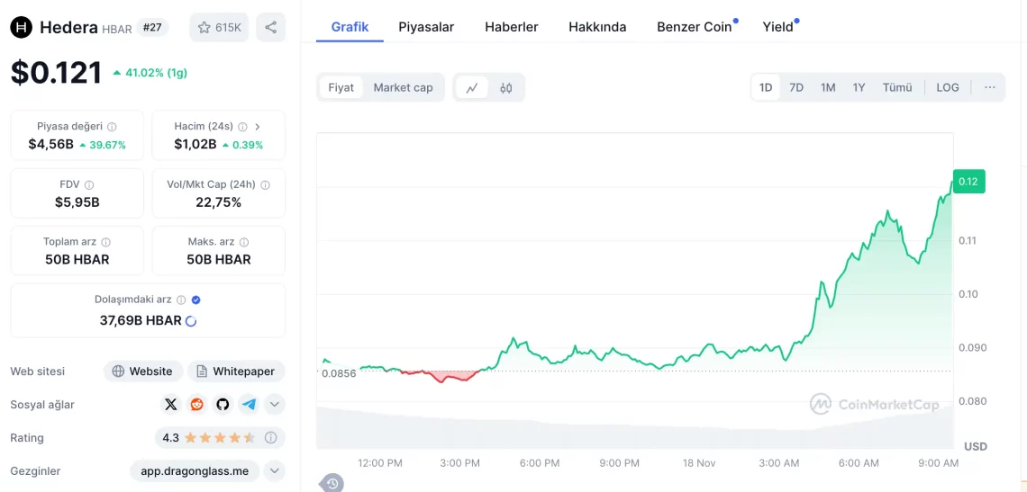Add Hedera to watchlist via star button
Image resolution: width=1027 pixels, height=492 pixels.
coord(219,27)
